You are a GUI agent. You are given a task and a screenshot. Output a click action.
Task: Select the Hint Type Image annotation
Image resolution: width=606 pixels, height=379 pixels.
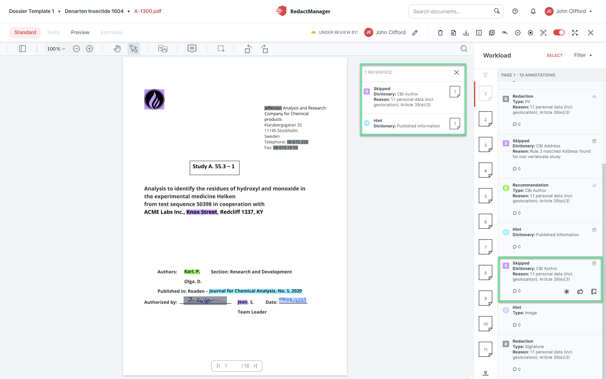pos(549,318)
